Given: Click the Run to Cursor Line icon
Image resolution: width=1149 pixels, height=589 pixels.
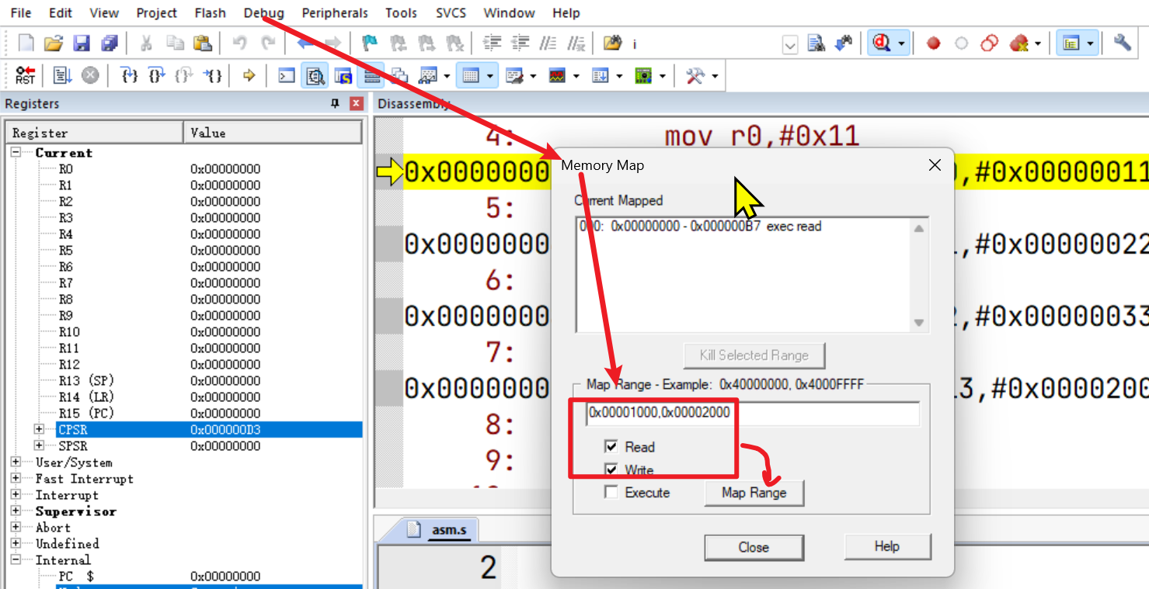Looking at the screenshot, I should tap(213, 75).
